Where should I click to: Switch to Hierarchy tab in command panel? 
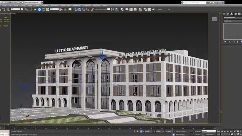231,14
